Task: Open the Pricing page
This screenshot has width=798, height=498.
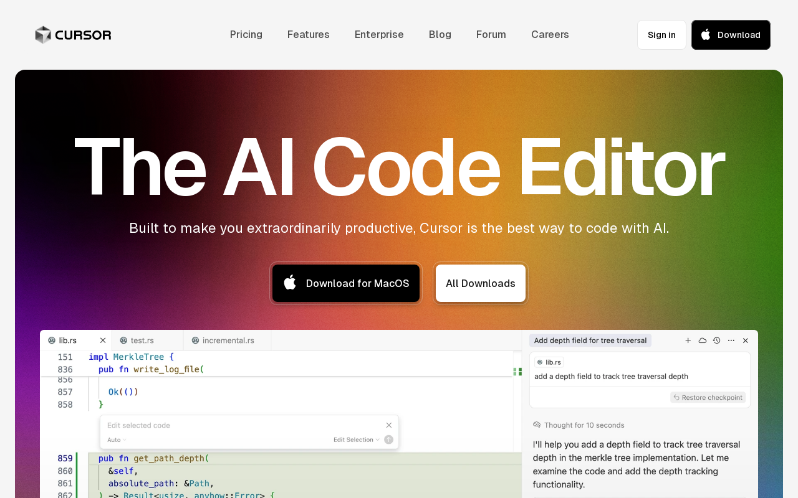Action: coord(246,34)
